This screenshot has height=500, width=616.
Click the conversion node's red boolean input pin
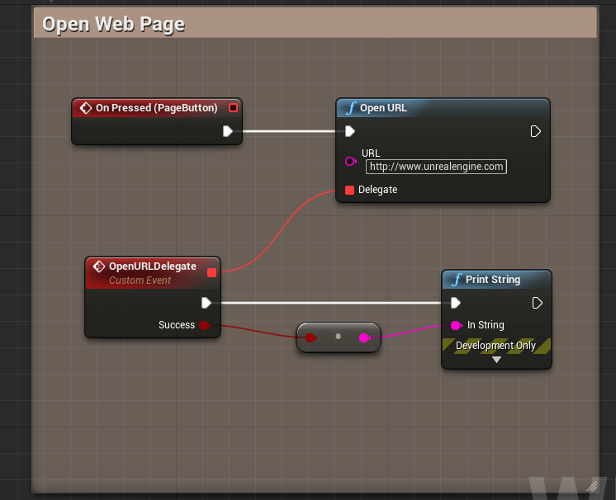tap(310, 337)
